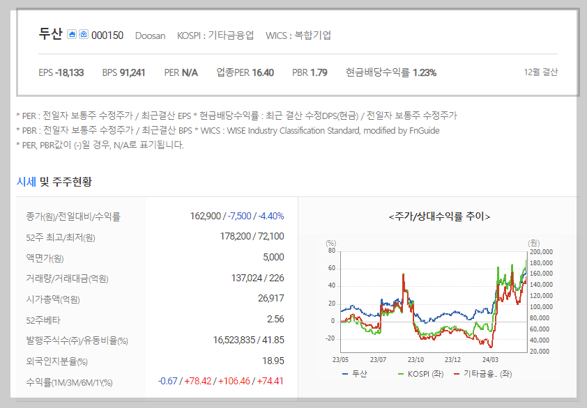This screenshot has width=587, height=408.
Task: Click the 52주 최고/최저(원) row label
Action: [x=60, y=237]
